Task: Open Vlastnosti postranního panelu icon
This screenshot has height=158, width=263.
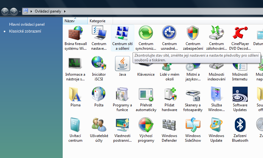Action: pos(123,125)
